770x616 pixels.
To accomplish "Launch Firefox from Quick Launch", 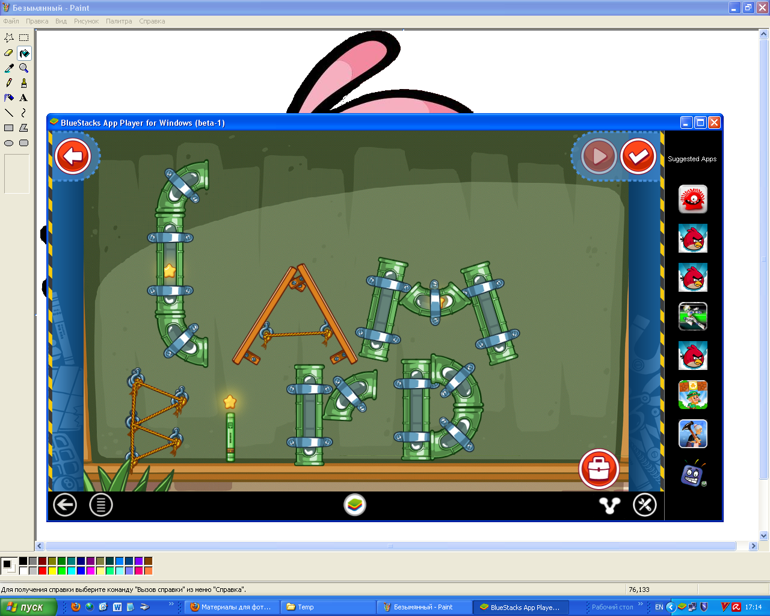I will point(75,607).
